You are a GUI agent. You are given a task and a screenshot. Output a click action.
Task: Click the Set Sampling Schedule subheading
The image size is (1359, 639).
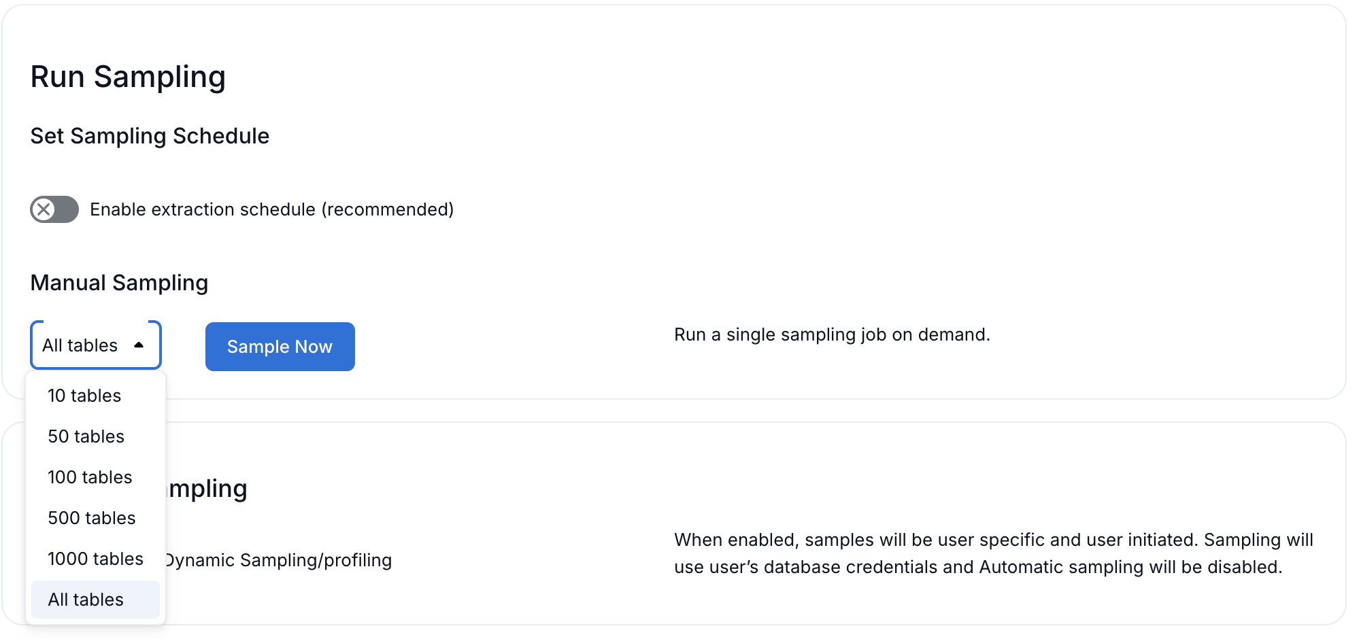point(150,136)
